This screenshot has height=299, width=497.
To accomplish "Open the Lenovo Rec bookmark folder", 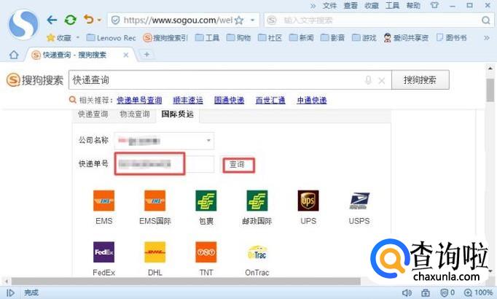I will [x=111, y=38].
